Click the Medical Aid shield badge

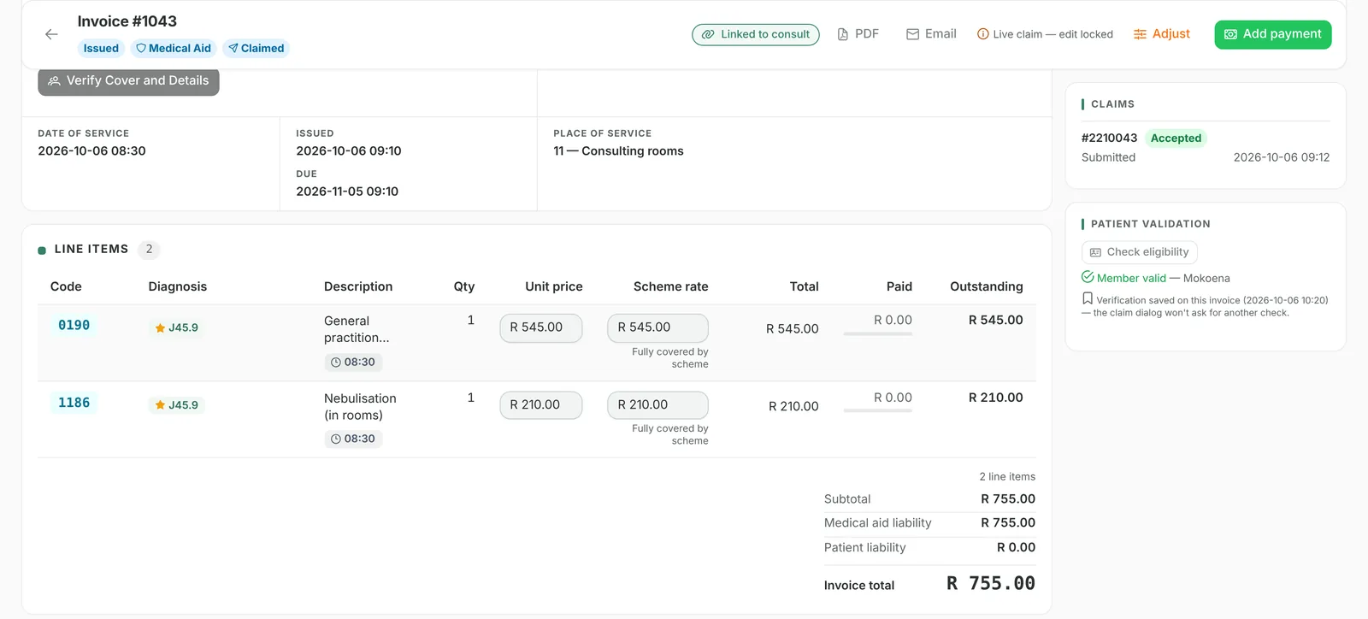(x=174, y=49)
